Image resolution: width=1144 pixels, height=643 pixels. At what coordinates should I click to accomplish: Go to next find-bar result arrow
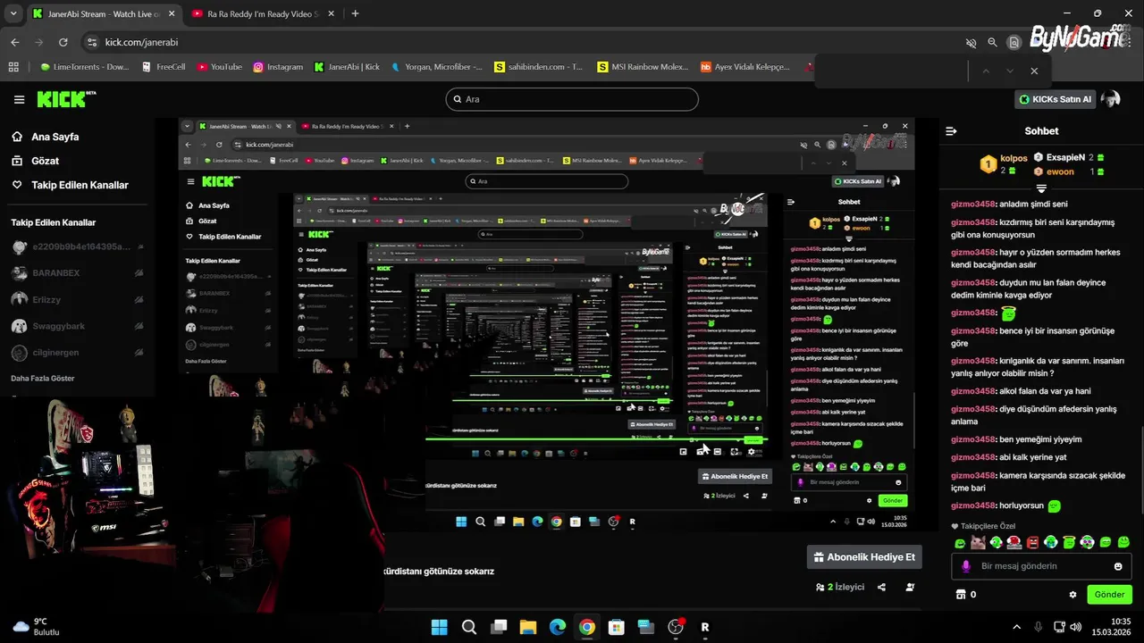1010,71
